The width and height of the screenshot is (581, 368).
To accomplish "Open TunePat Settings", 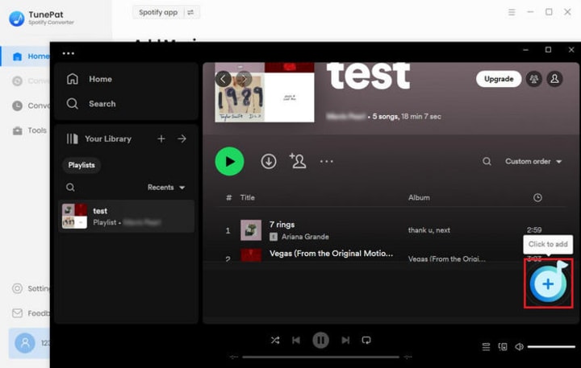I will [31, 288].
